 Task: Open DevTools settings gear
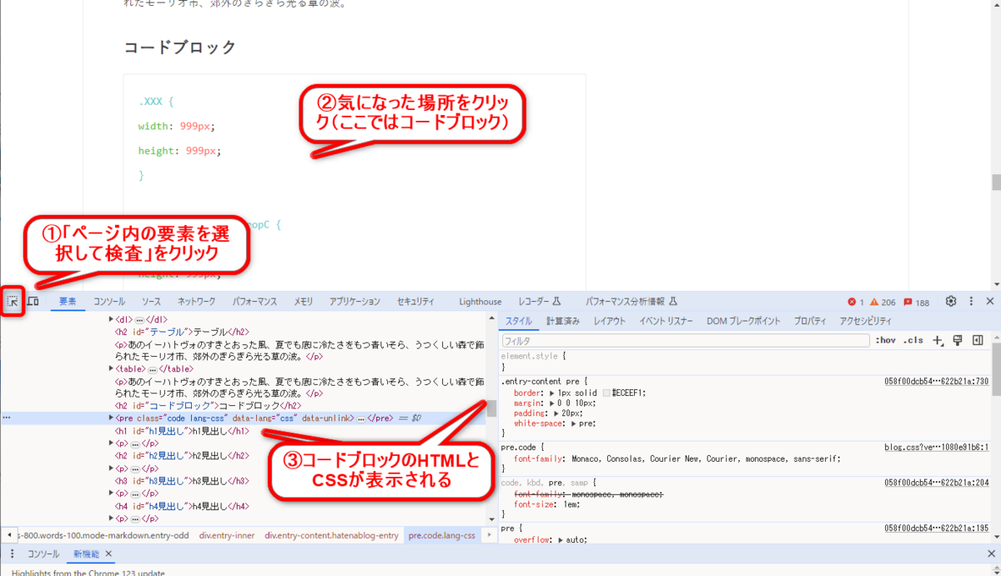point(951,302)
